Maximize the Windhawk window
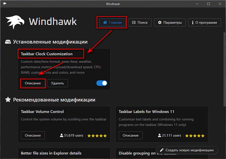This screenshot has width=226, height=159. 209,4
